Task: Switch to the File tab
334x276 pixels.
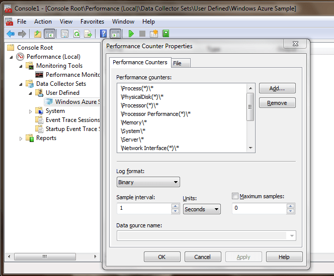Action: coord(181,63)
